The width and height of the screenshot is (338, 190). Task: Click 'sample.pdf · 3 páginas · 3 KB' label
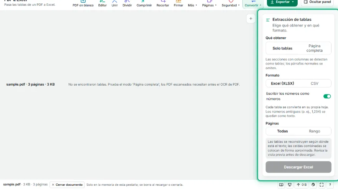30,84
